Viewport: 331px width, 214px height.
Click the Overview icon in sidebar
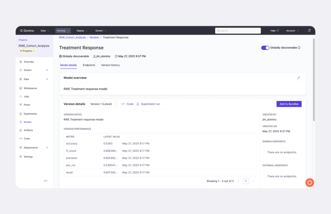point(21,62)
